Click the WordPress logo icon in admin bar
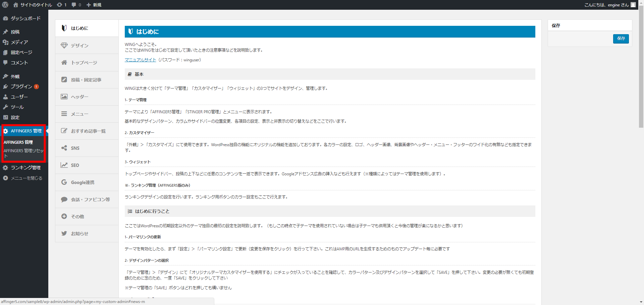Image resolution: width=644 pixels, height=305 pixels. click(x=5, y=5)
